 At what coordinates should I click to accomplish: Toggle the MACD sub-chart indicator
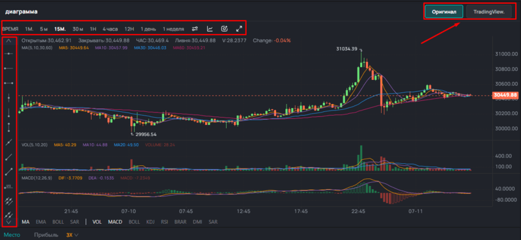coord(115,222)
